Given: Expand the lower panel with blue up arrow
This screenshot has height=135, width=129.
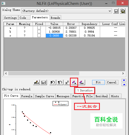Looking at the screenshot, I should [124, 84].
